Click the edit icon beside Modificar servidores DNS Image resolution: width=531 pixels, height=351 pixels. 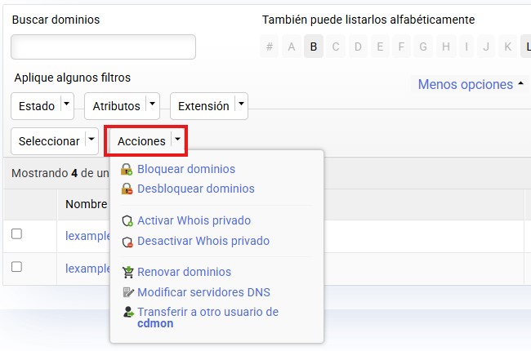tap(127, 292)
